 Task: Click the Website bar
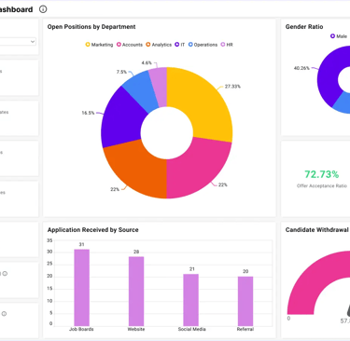point(136,292)
